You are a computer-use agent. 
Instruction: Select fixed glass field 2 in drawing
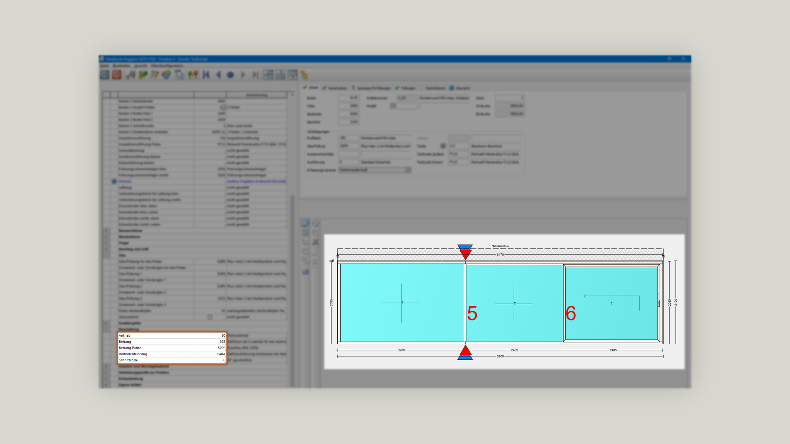point(514,303)
